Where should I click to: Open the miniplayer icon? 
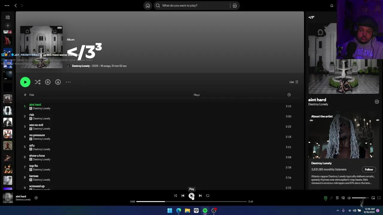tap(373, 198)
